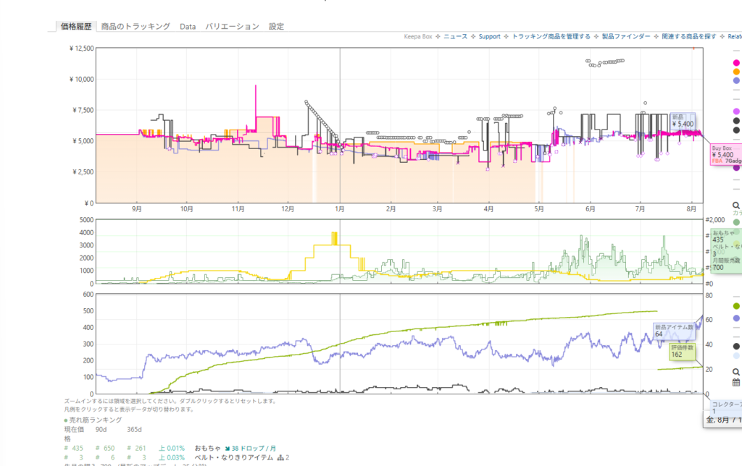Toggle the dark dot above the pale blue dot
This screenshot has width=742, height=466.
tap(736, 347)
